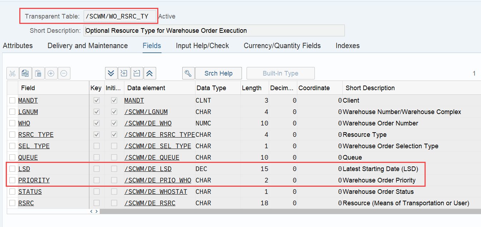Click the Length column header

click(254, 88)
